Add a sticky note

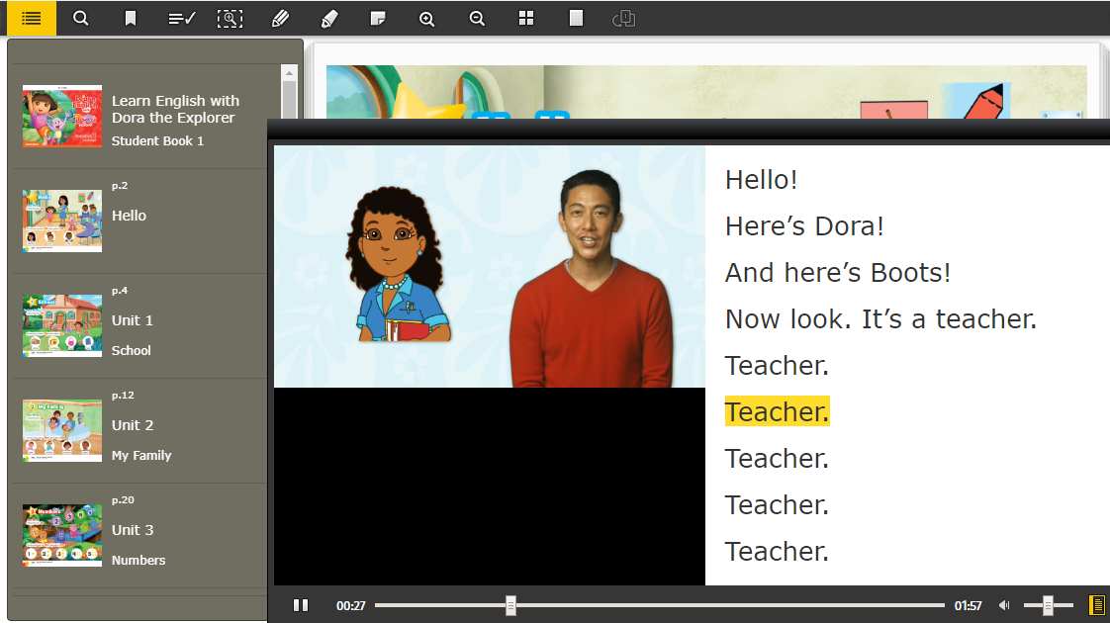378,19
